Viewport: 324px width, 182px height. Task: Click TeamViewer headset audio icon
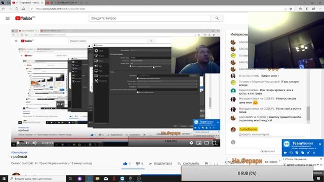[x=291, y=153]
